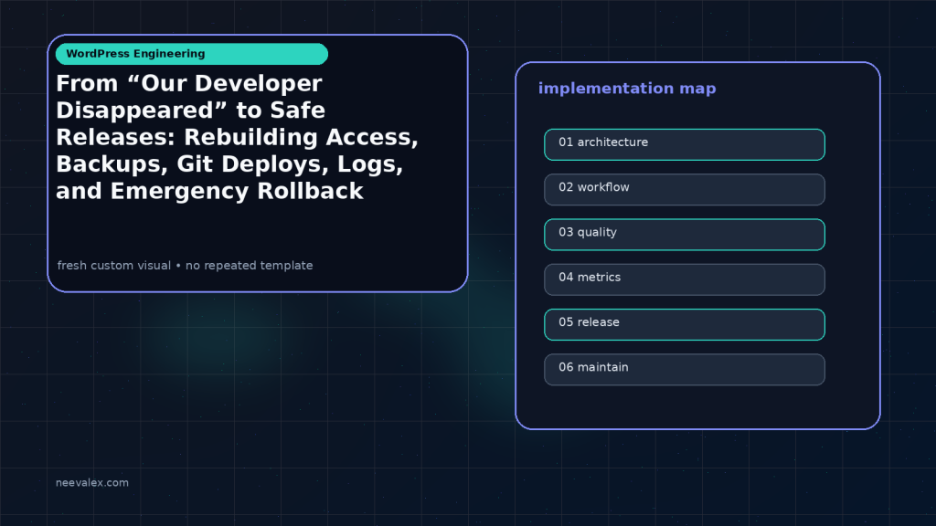Click the 'fresh custom visual' caption text
The width and height of the screenshot is (936, 526).
(x=185, y=266)
